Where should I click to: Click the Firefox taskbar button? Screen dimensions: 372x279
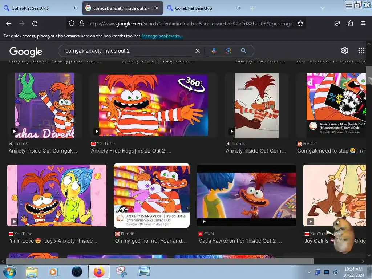pyautogui.click(x=99, y=272)
